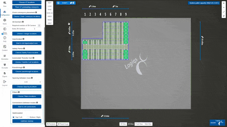Click the Extra 3D-Carriers input field
The height and width of the screenshot is (127, 227).
click(35, 29)
